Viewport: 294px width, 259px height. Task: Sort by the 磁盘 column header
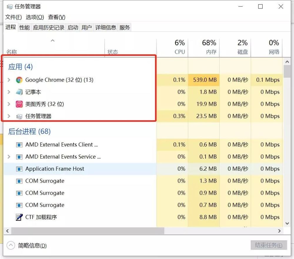235,48
